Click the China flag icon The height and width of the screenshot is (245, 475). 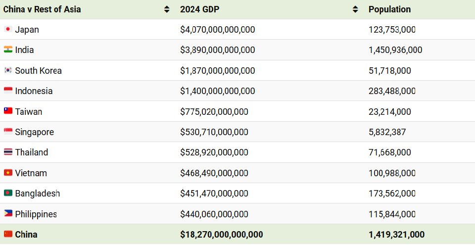[8, 235]
